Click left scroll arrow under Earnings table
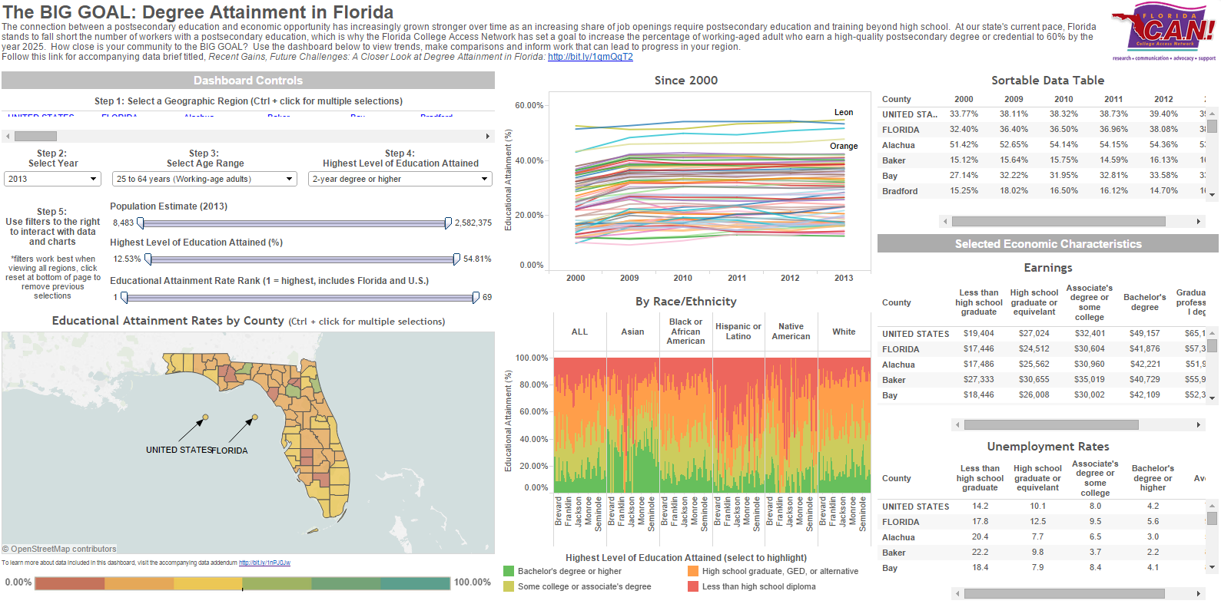1221x604 pixels. click(x=957, y=424)
